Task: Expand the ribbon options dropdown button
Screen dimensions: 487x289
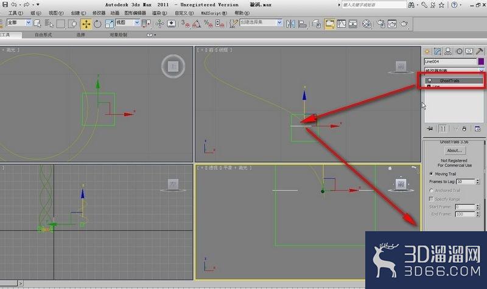Action: tap(150, 35)
